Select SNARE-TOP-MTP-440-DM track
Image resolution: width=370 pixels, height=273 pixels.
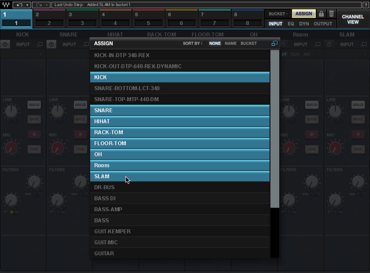[180, 99]
